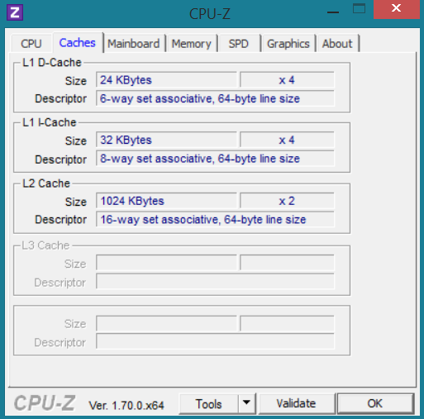Click the L3 Cache group label
The image size is (424, 419).
pos(45,245)
